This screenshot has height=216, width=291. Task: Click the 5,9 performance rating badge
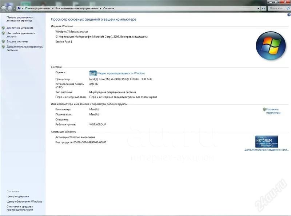[x=93, y=73]
